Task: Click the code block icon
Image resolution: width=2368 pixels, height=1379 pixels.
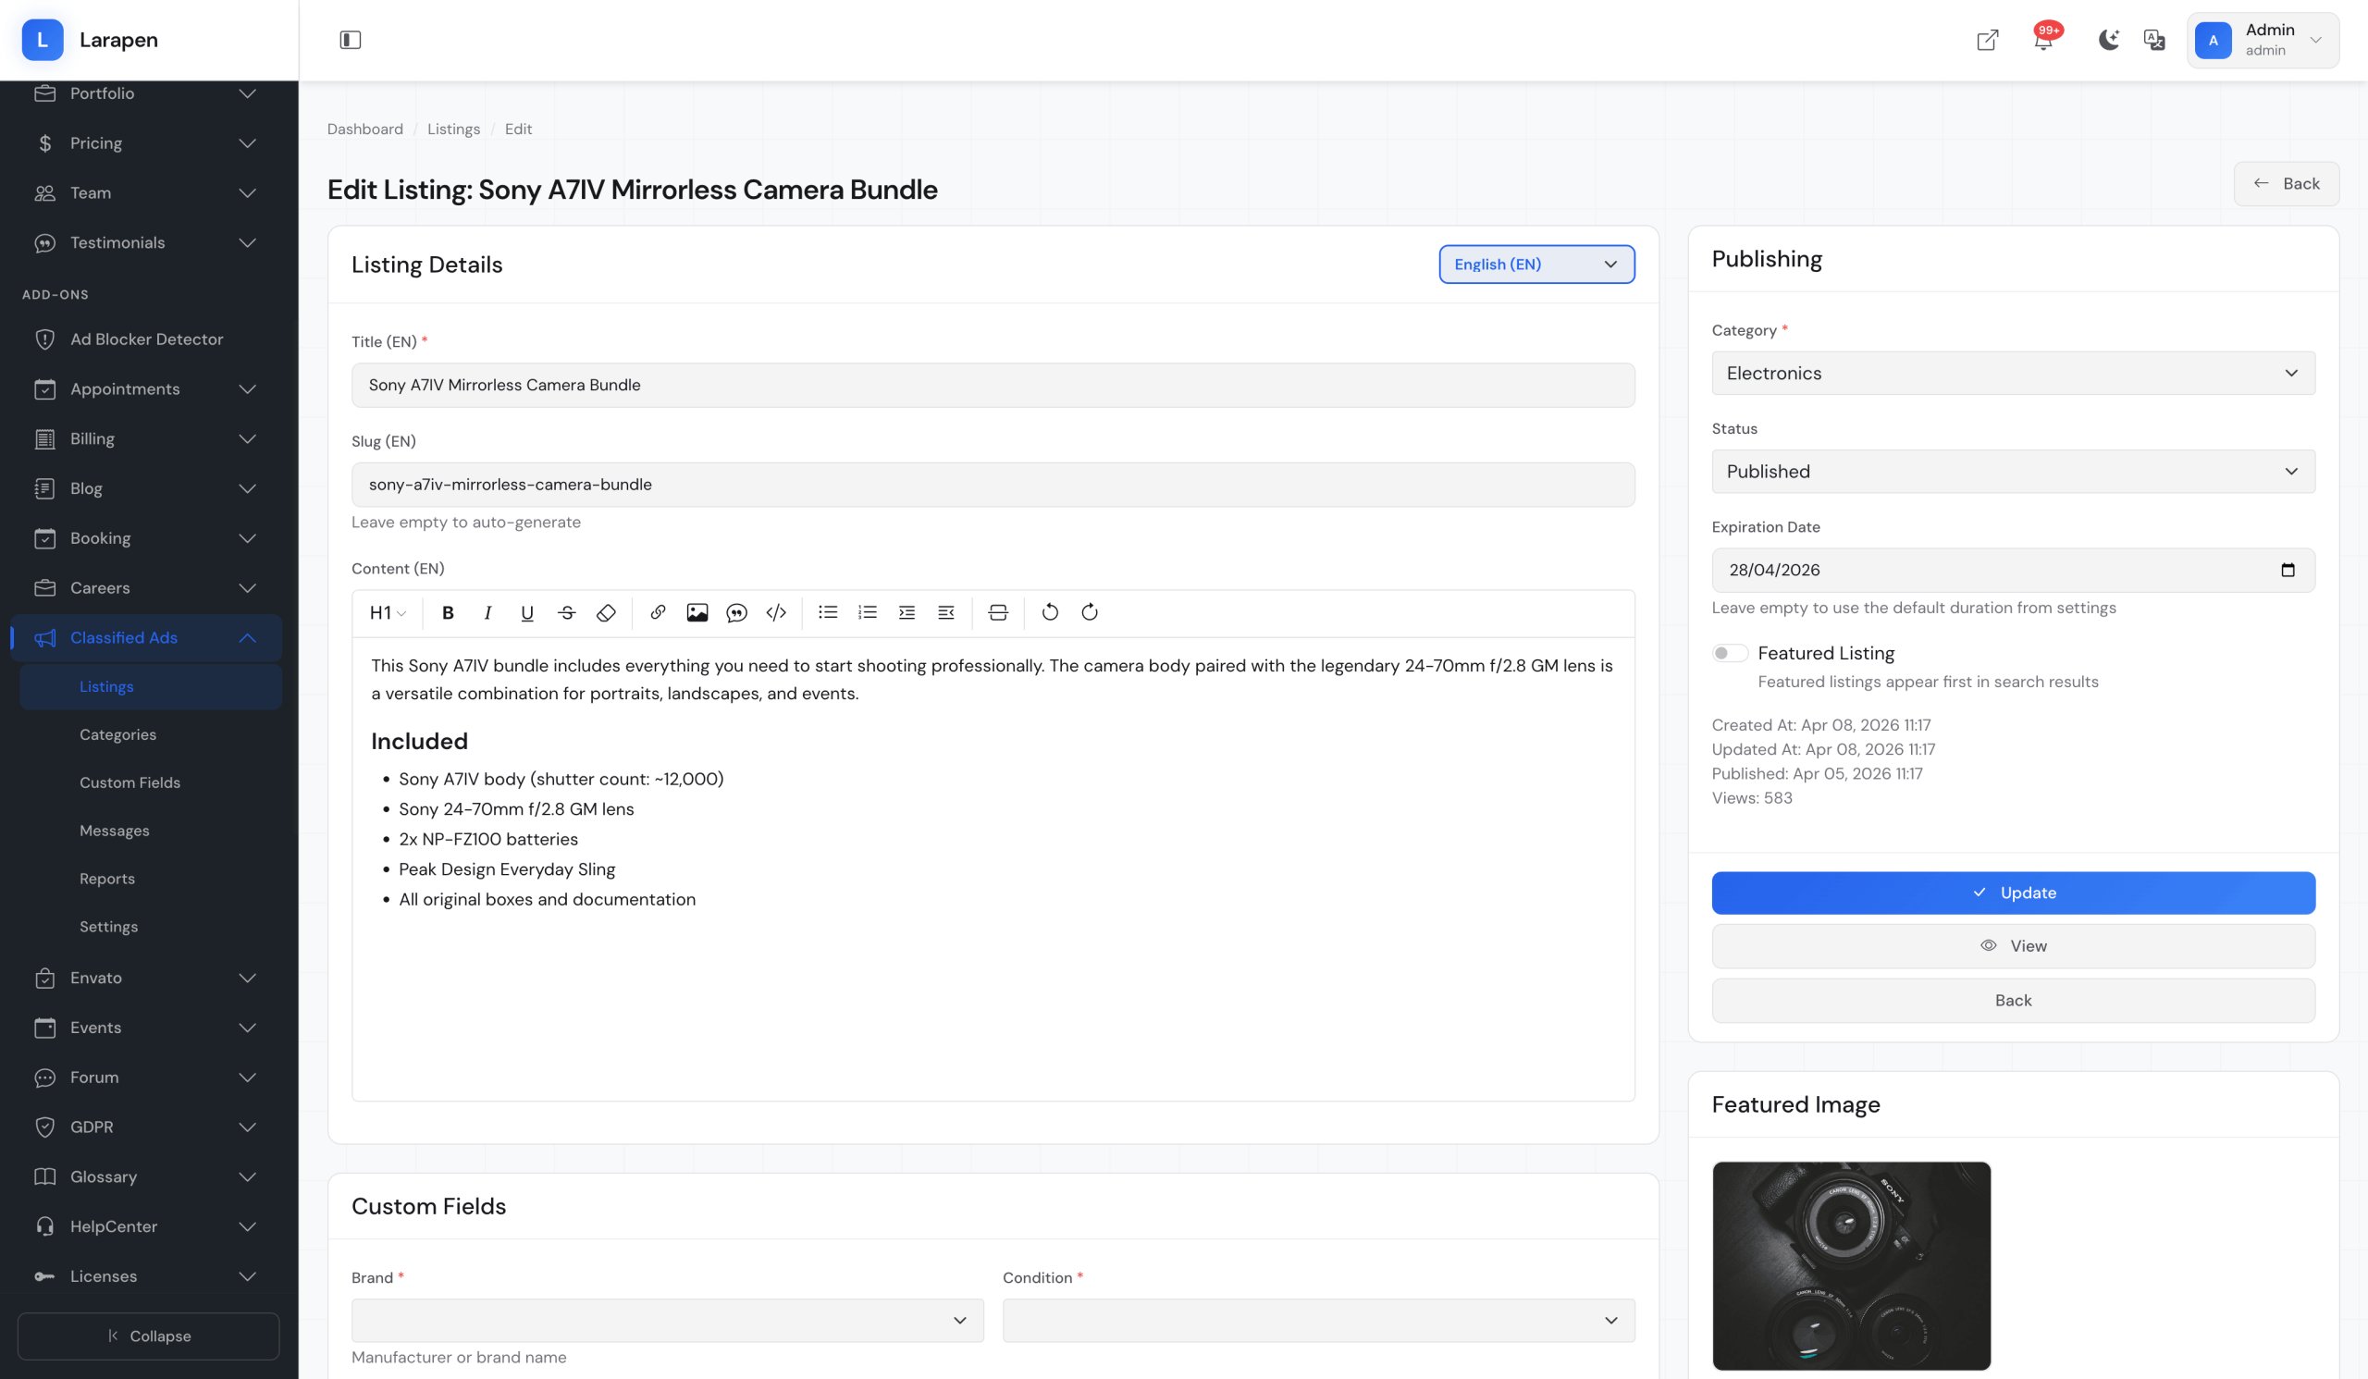Action: [776, 612]
